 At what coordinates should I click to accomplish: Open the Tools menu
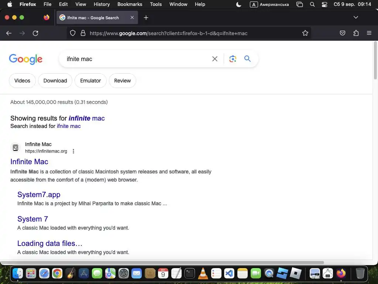(x=156, y=4)
